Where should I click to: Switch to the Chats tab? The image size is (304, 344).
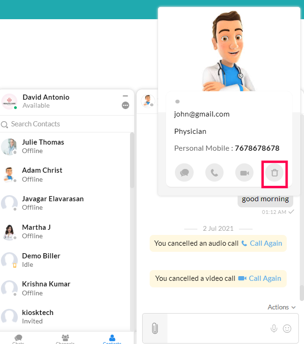tap(19, 339)
